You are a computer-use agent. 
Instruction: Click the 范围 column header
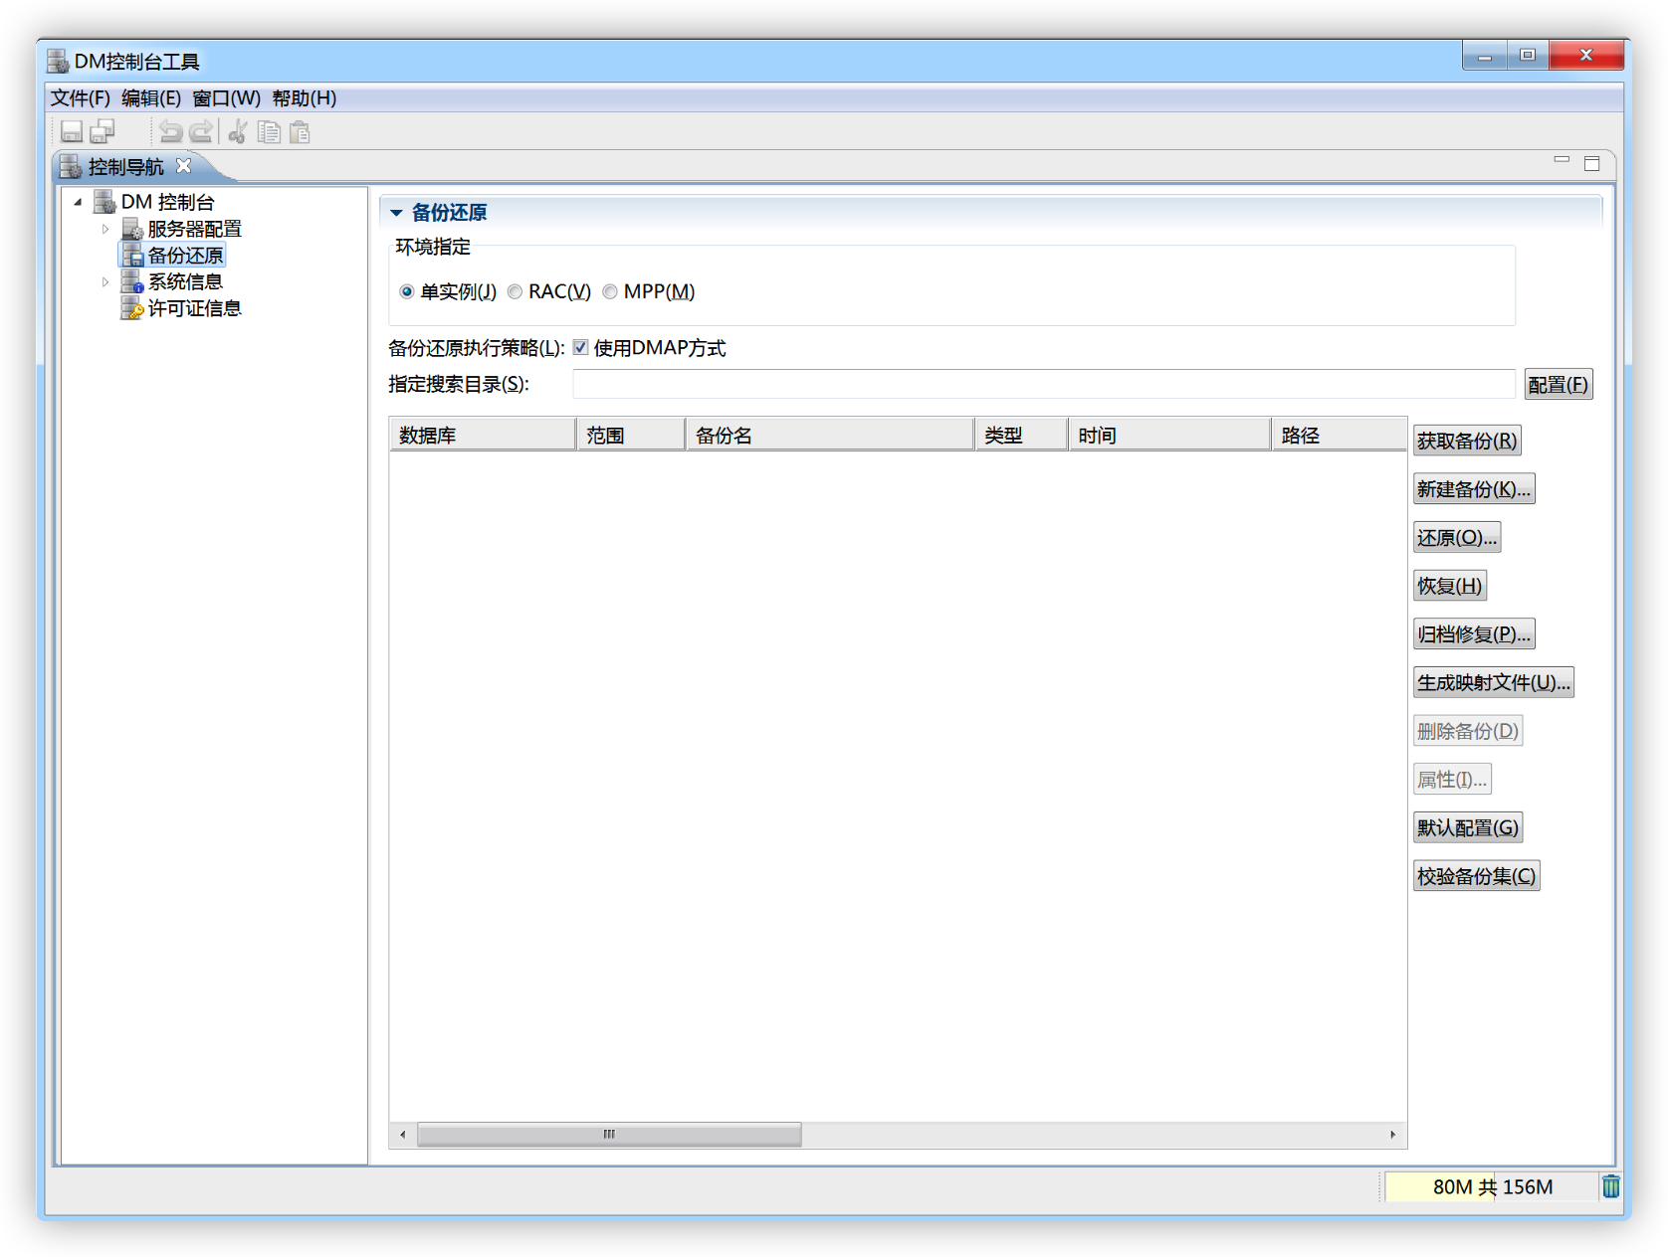tap(631, 435)
